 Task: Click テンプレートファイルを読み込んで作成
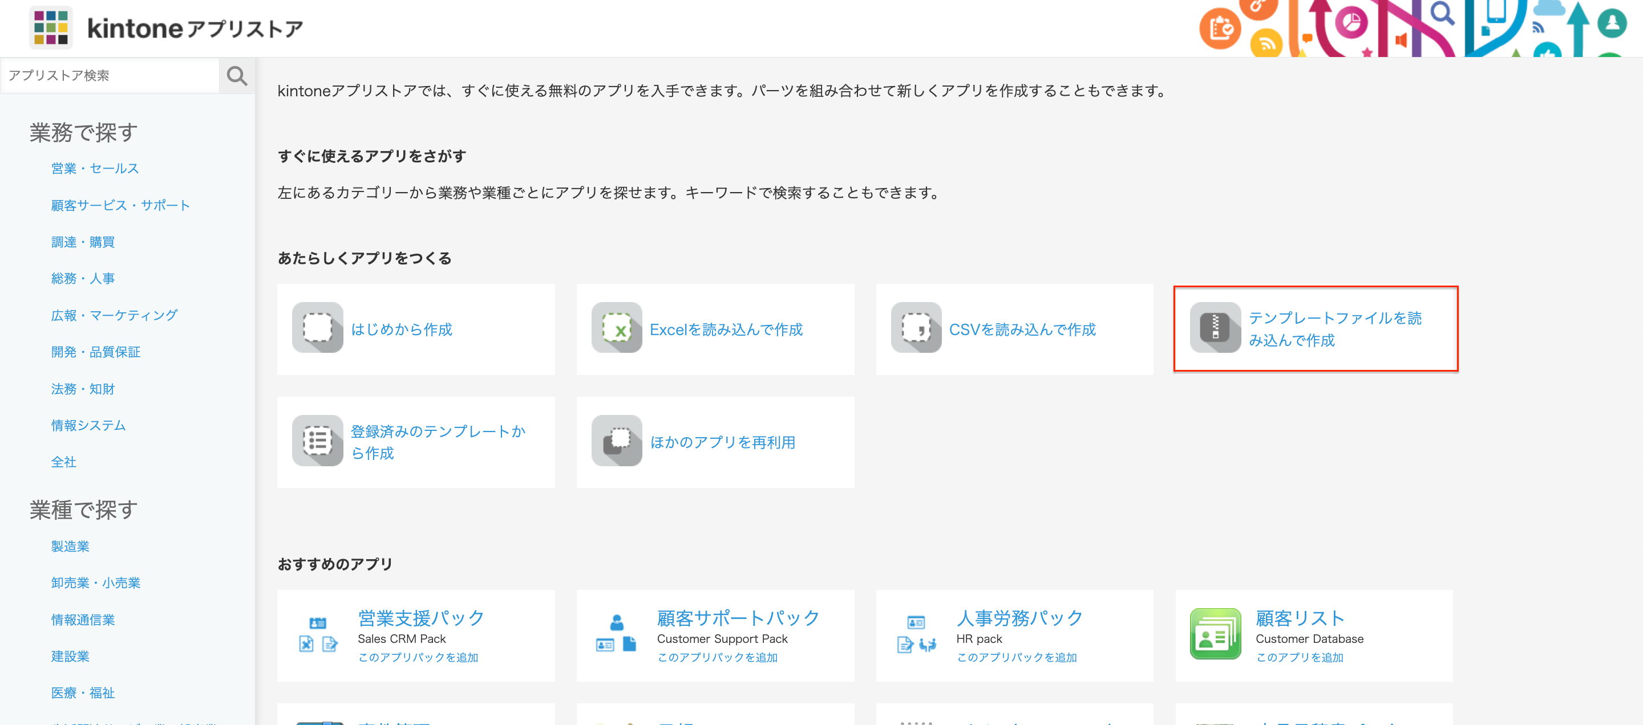1335,329
